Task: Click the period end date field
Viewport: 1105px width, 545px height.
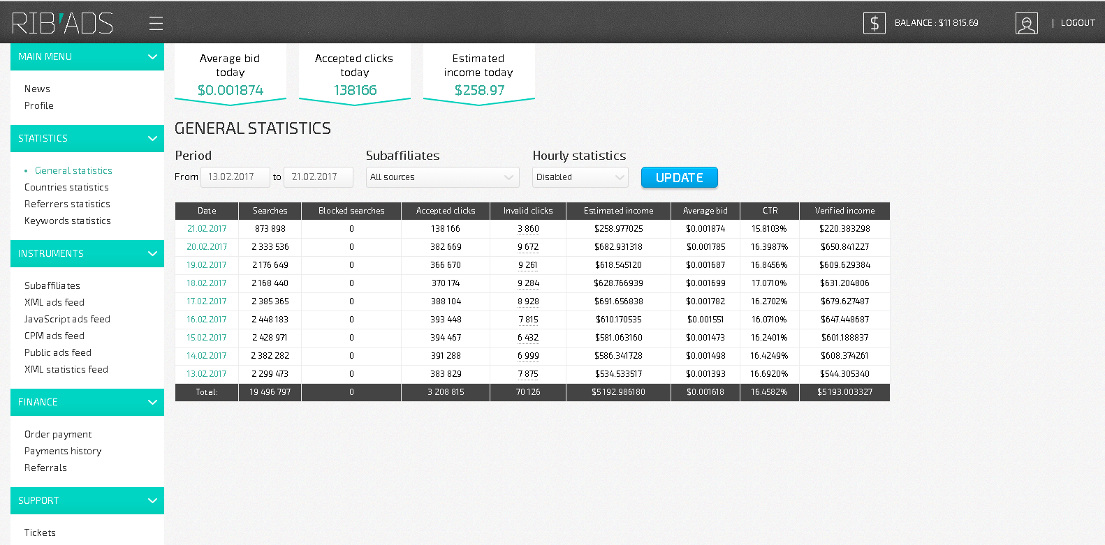Action: (x=318, y=177)
